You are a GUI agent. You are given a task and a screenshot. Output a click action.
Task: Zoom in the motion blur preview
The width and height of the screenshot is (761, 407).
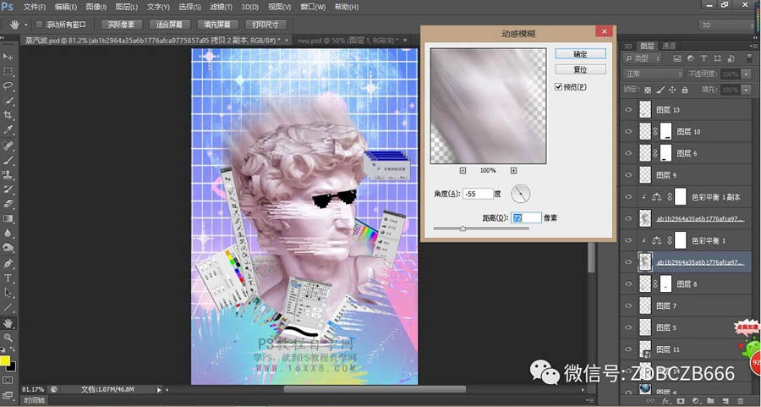(x=513, y=170)
